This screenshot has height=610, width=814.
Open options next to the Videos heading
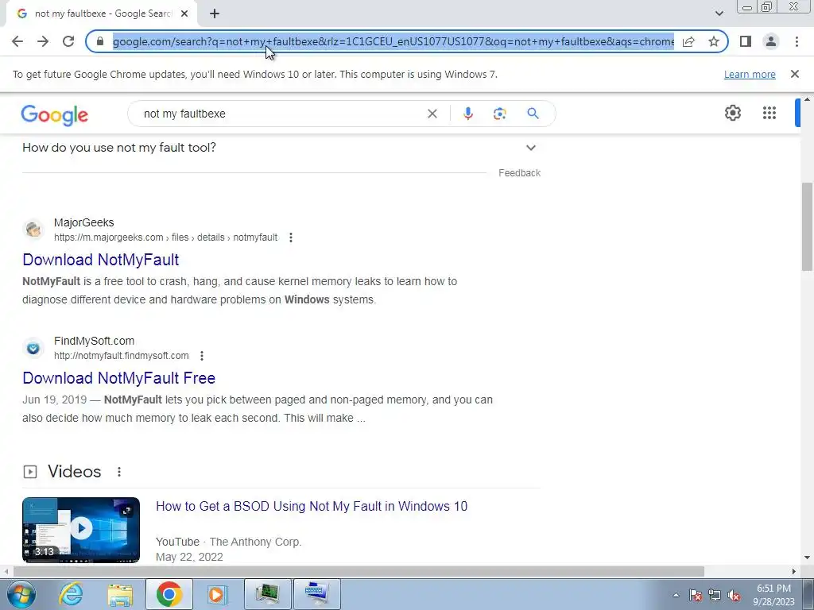pos(119,472)
